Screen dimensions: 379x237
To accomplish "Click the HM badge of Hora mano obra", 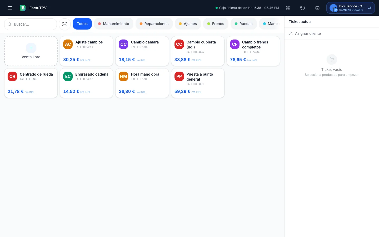I will pyautogui.click(x=123, y=76).
